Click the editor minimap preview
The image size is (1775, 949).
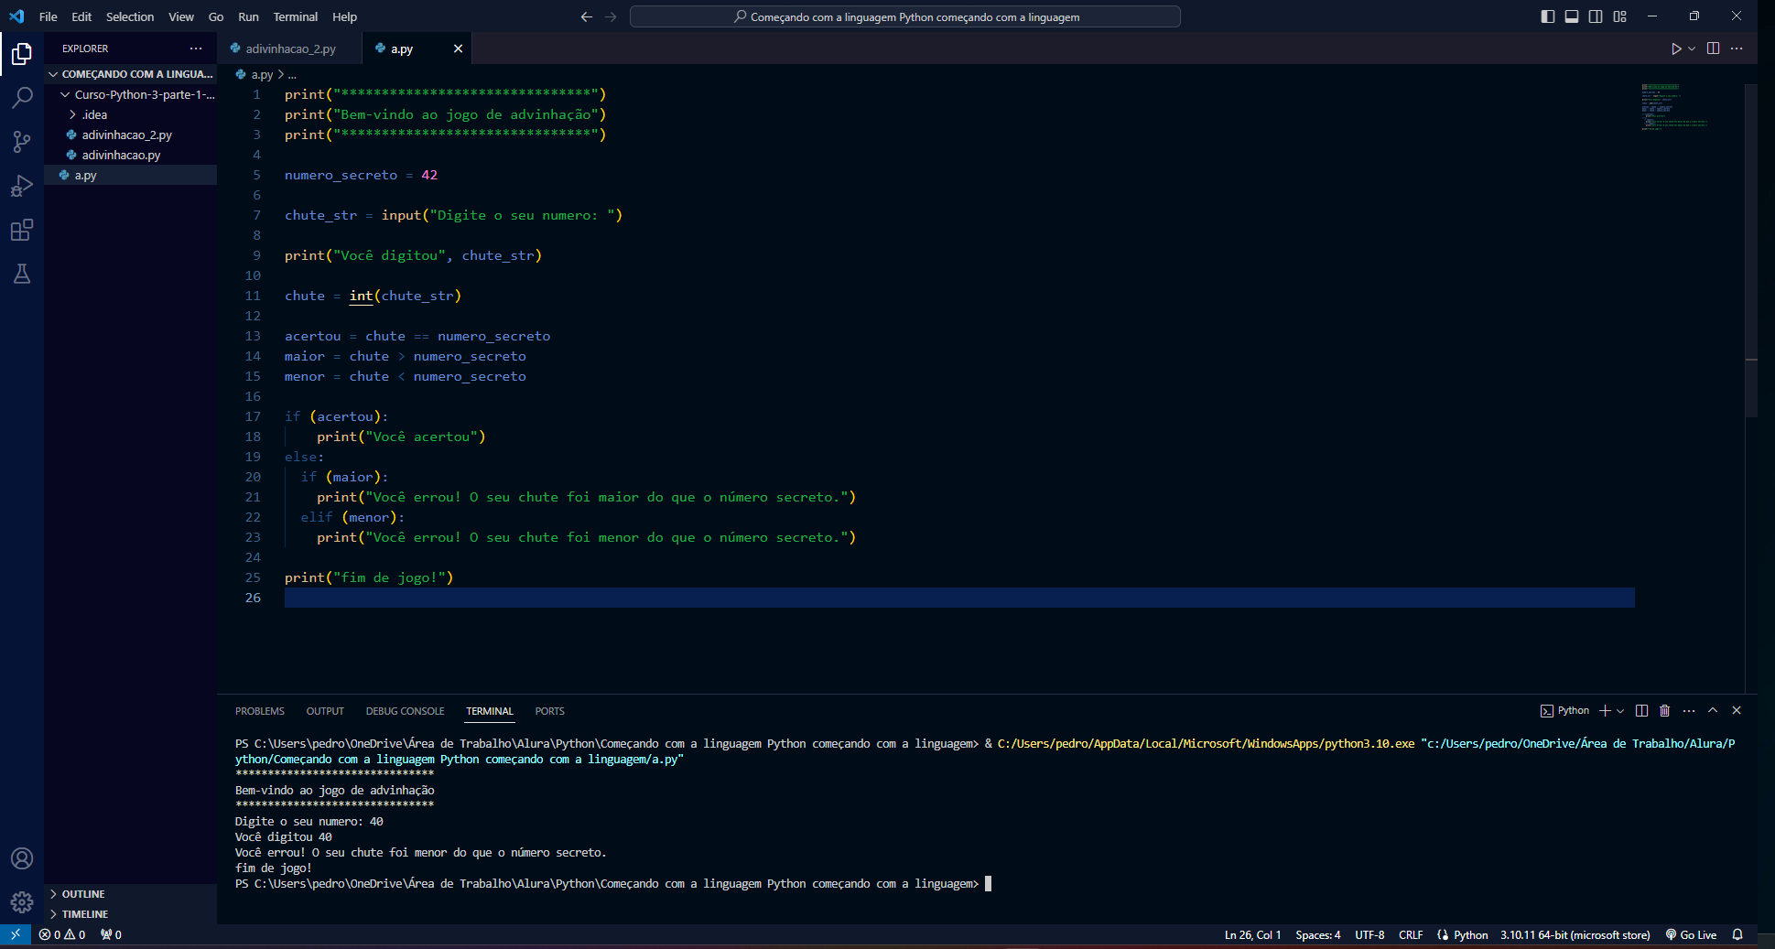point(1673,107)
